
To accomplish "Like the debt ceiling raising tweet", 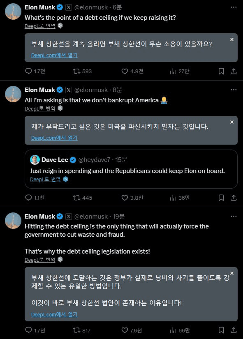I will click(132, 71).
